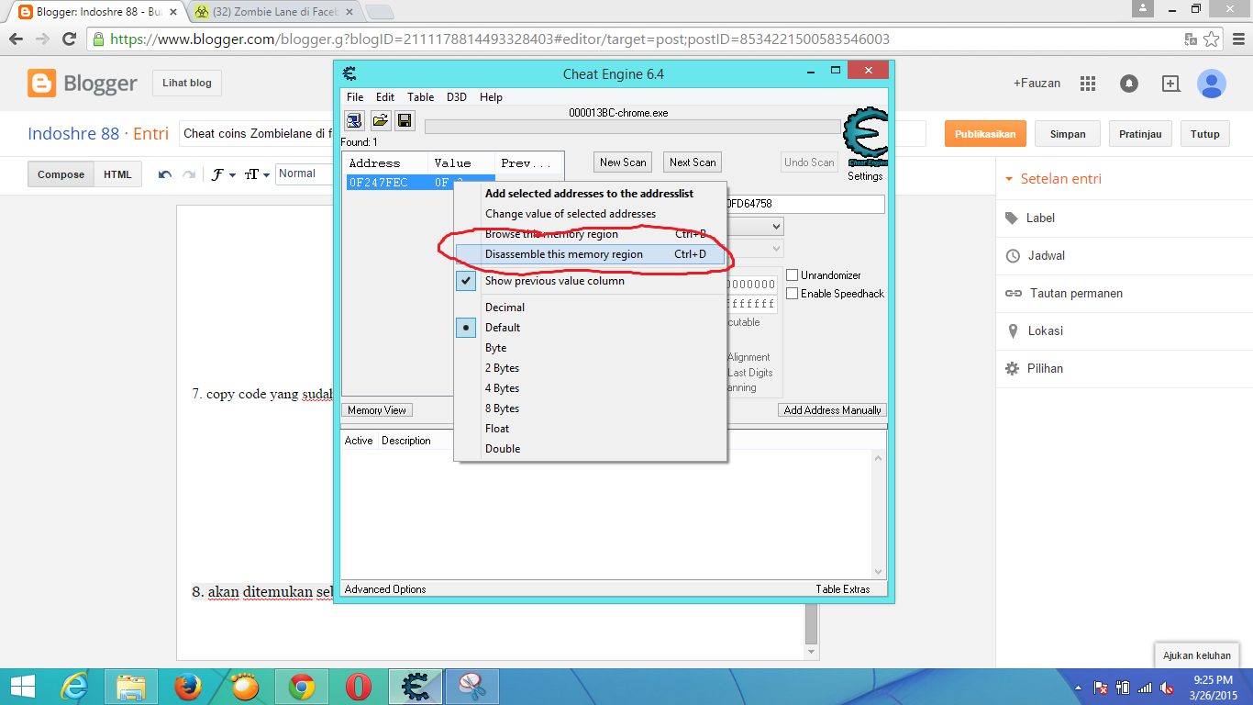Enable the Unrandomizer checkbox
Screen dimensions: 1253x705
[793, 275]
